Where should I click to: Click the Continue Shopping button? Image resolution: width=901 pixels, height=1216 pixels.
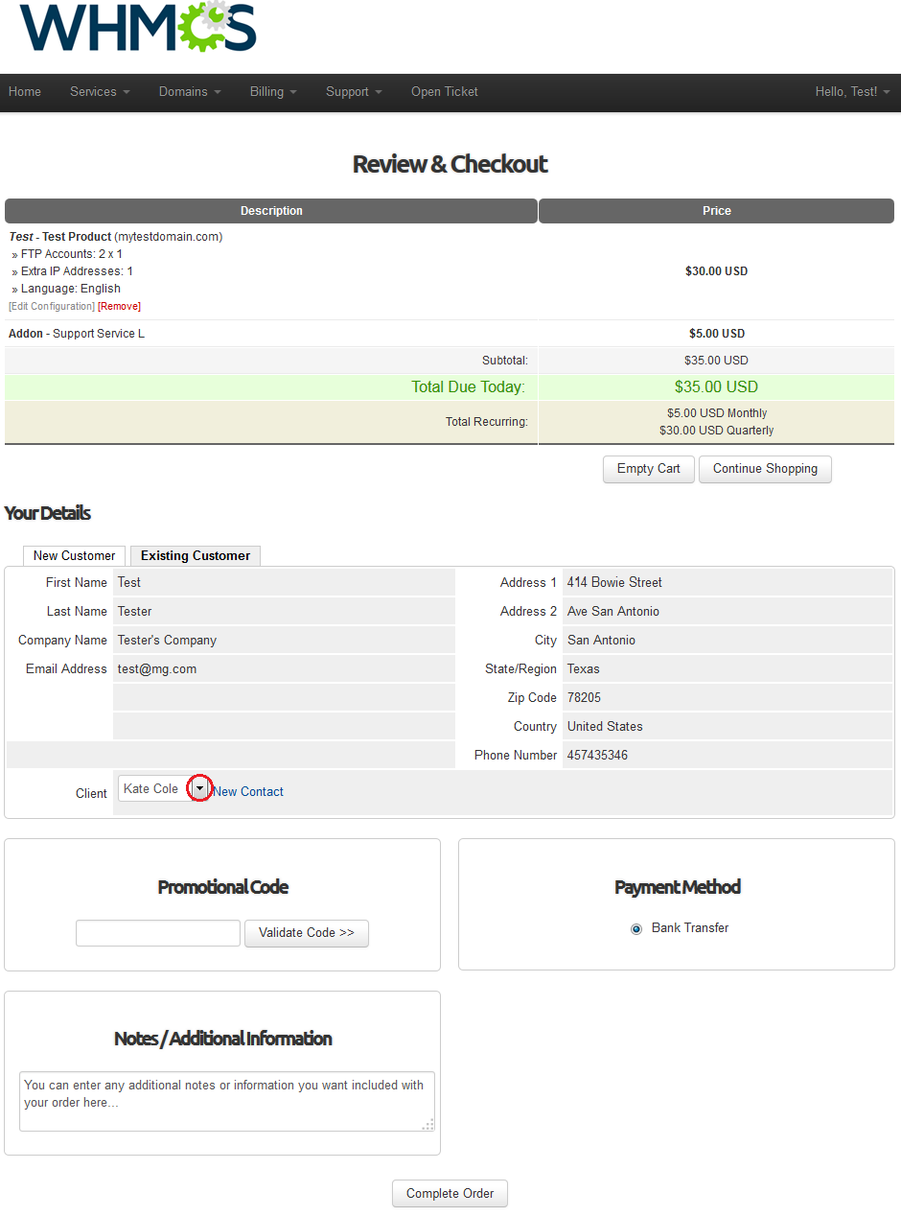click(x=765, y=469)
